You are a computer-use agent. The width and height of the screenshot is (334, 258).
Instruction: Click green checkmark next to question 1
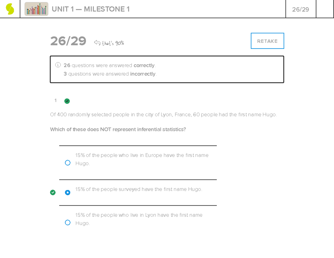[x=67, y=101]
